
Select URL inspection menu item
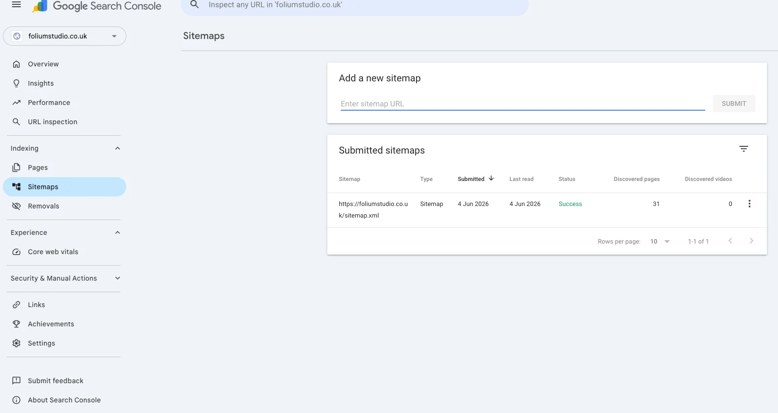(65, 122)
